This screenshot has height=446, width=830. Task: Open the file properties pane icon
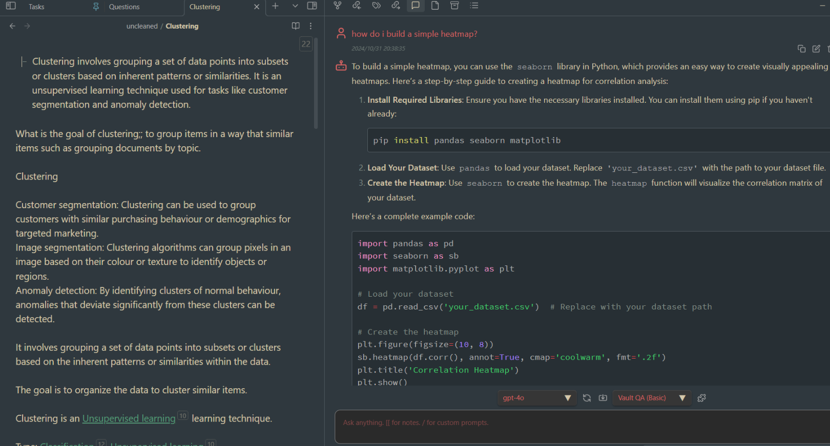click(435, 6)
